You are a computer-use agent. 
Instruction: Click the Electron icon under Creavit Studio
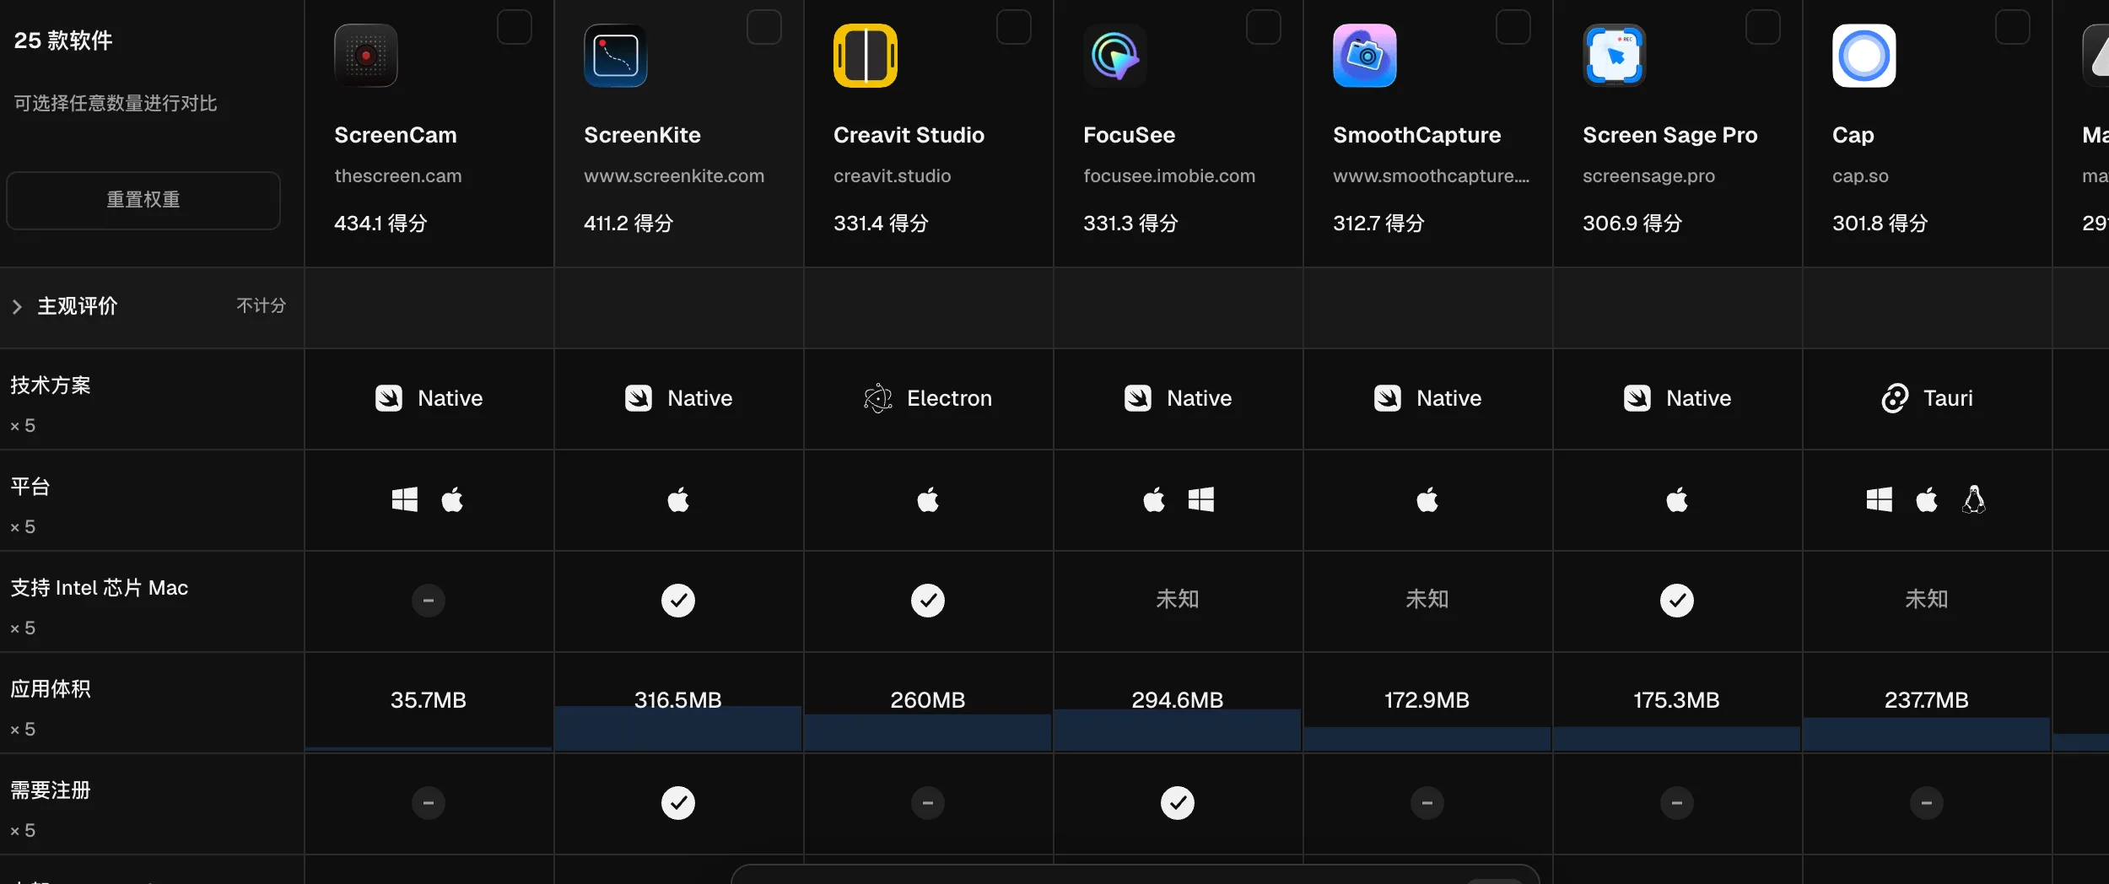coord(877,398)
